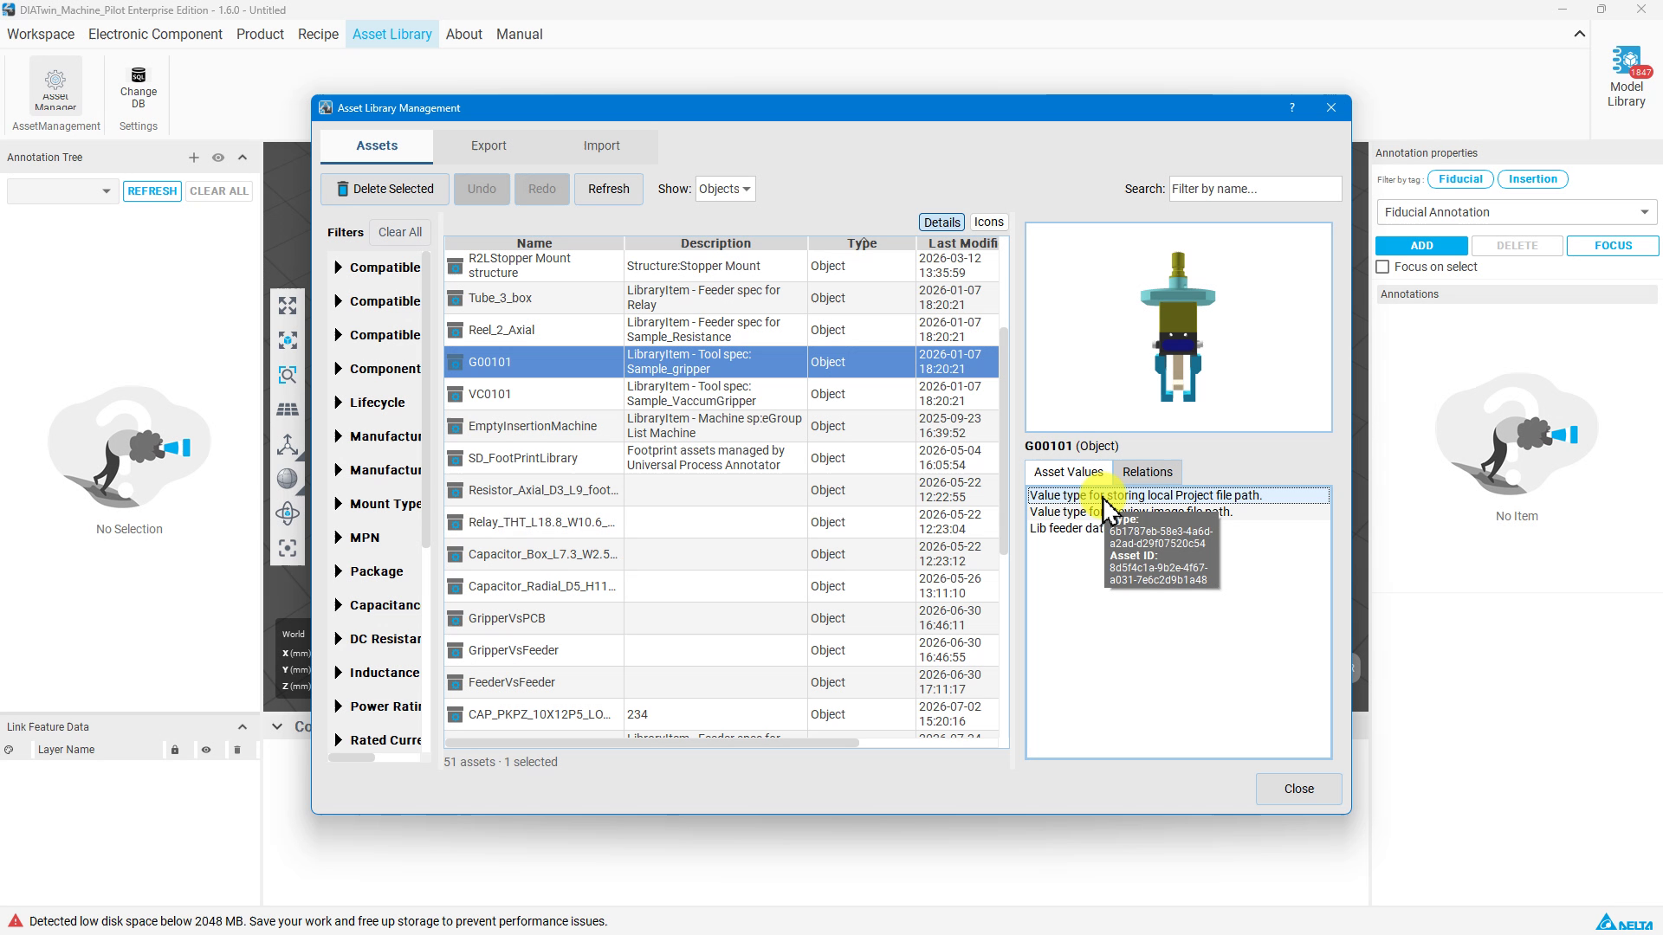The height and width of the screenshot is (935, 1663).
Task: Expand the Component filter group
Action: [x=338, y=369]
